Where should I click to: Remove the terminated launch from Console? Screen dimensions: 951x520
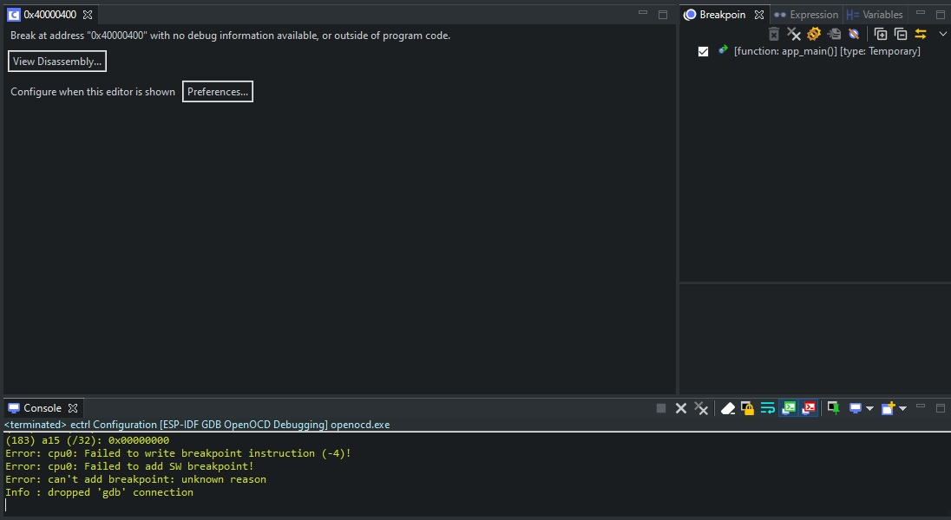pos(681,408)
